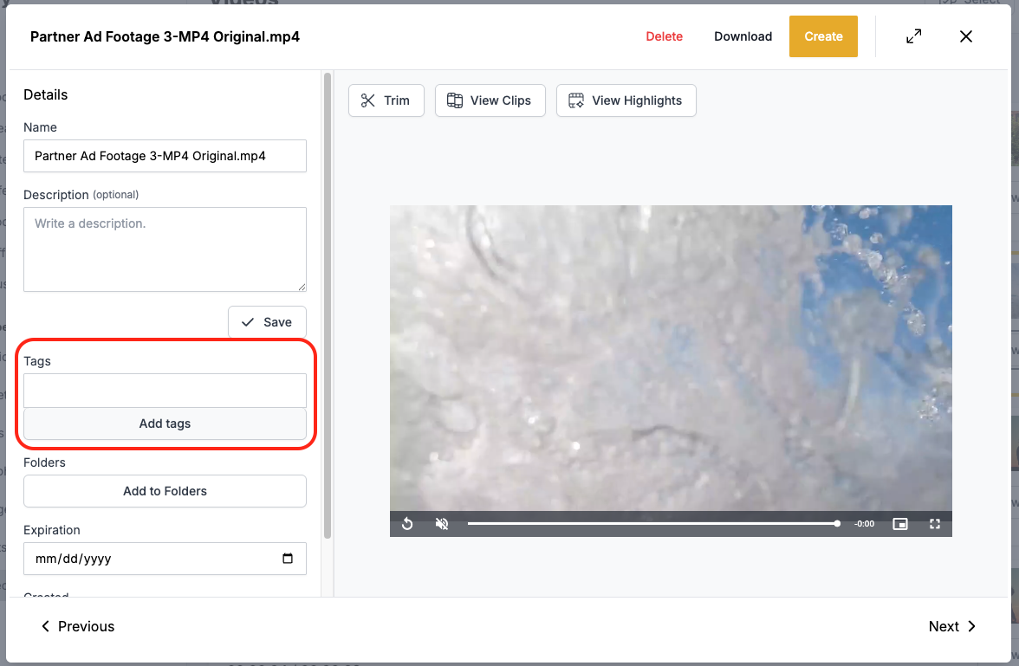Toggle picture-in-picture mode
1019x666 pixels.
(900, 524)
